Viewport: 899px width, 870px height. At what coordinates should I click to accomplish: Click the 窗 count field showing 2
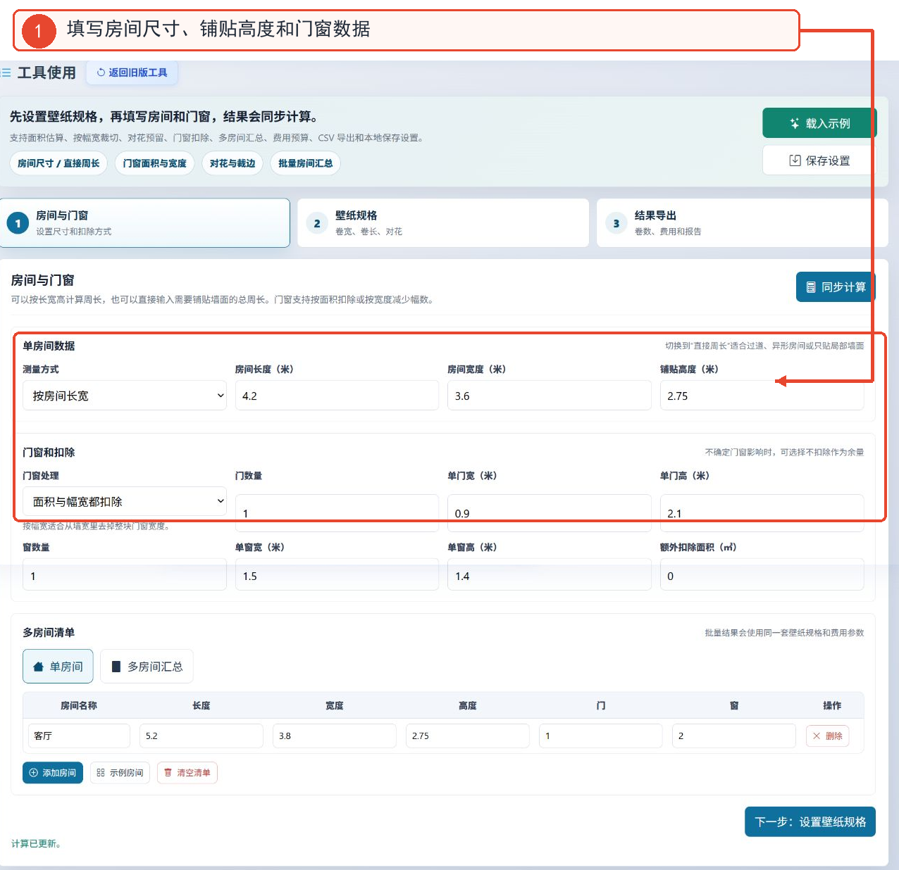tap(734, 736)
